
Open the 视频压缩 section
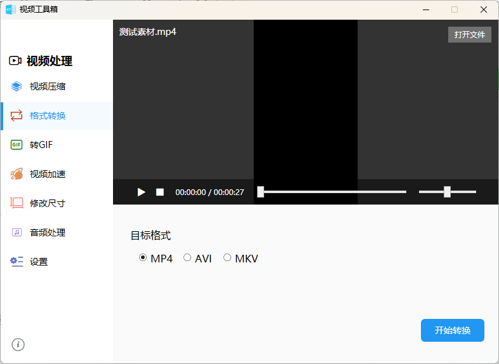click(x=57, y=86)
